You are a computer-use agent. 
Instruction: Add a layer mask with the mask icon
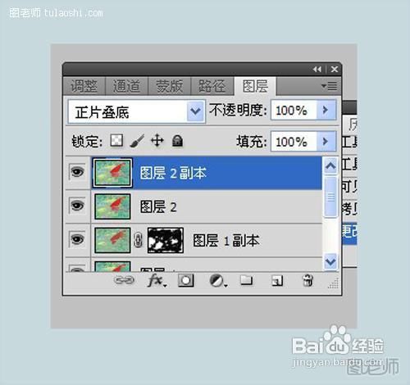coord(186,280)
